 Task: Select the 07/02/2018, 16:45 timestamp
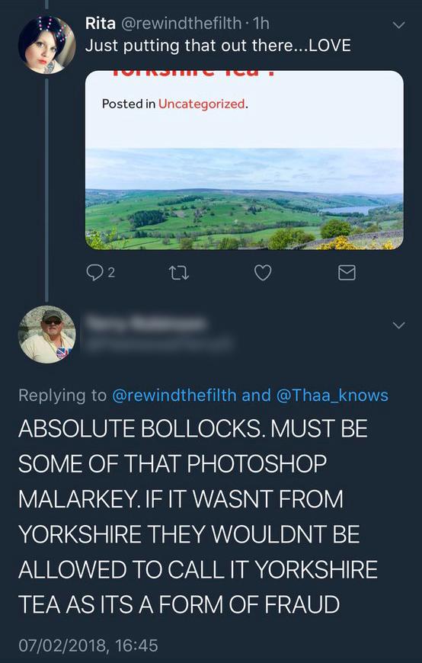88,645
